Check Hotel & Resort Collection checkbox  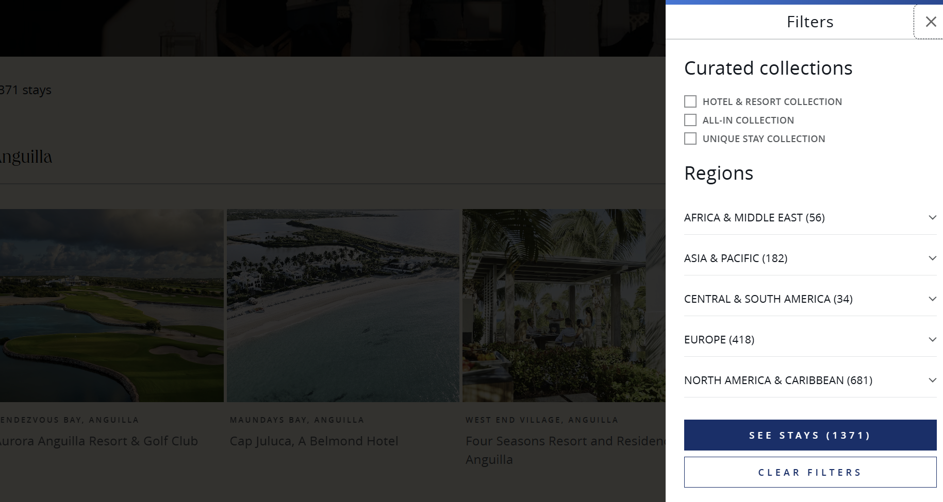[690, 101]
